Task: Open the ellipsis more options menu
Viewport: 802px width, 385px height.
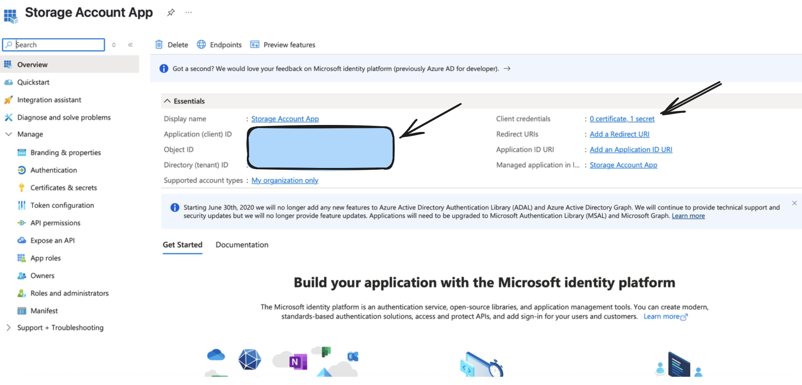Action: click(x=188, y=12)
